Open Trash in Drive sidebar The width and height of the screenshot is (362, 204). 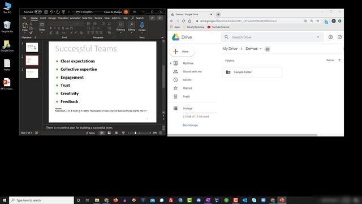pyautogui.click(x=186, y=96)
